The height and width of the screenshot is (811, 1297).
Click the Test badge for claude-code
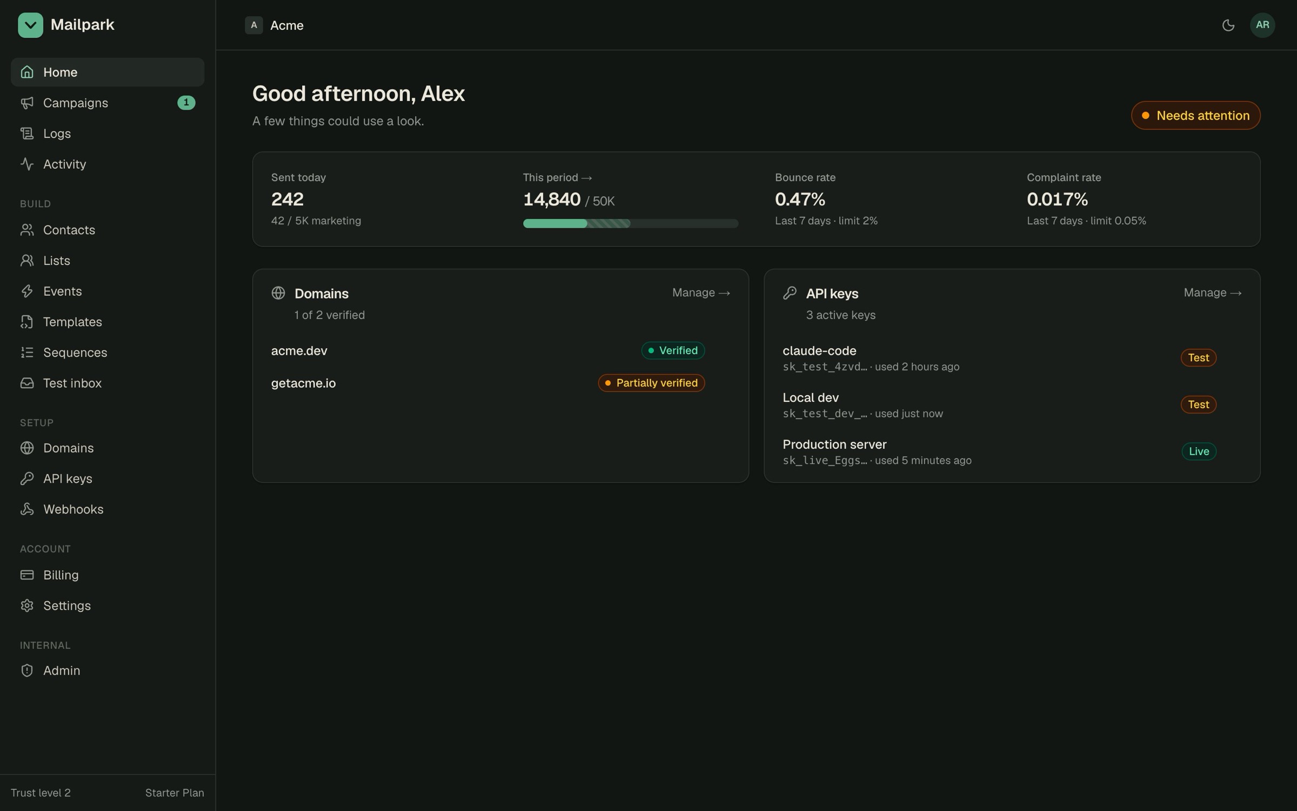tap(1198, 357)
